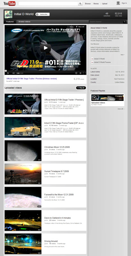Open the Driving Around title link

click(x=51, y=241)
